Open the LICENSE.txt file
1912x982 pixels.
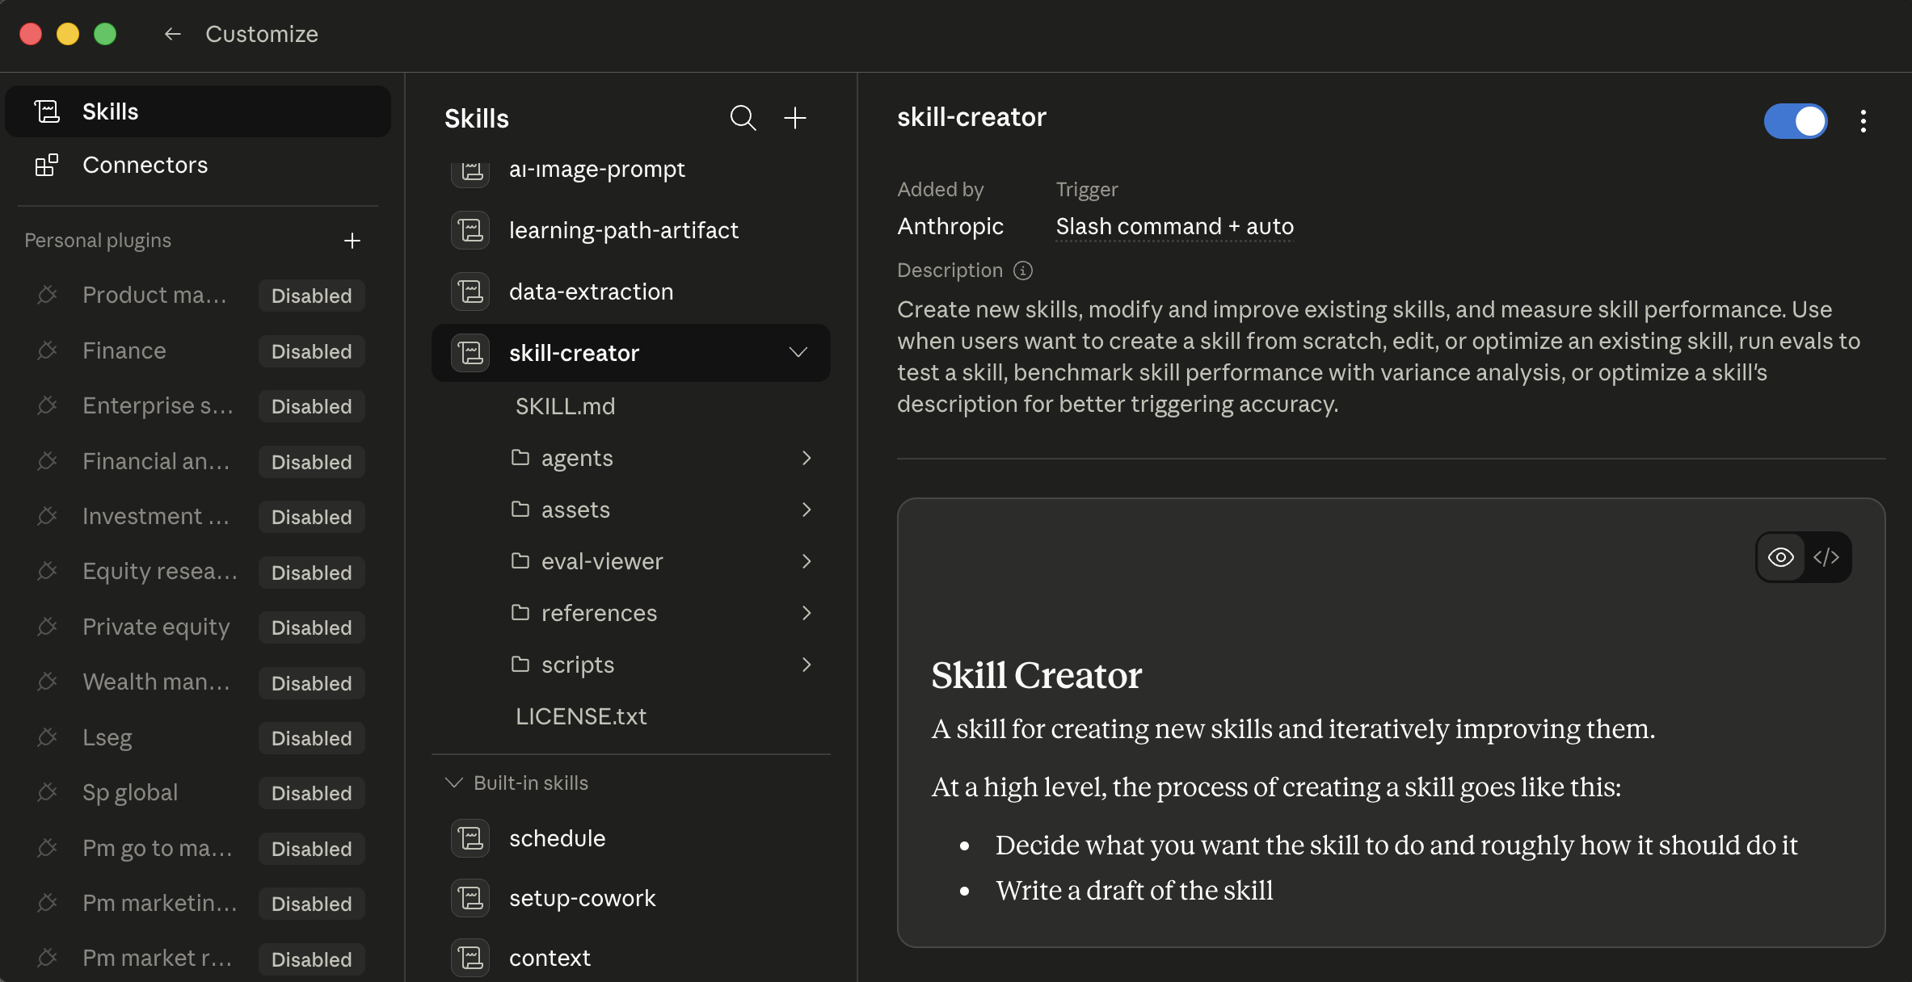tap(581, 716)
